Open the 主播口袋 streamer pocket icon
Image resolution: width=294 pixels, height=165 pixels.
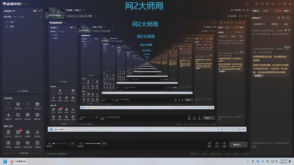pos(18,116)
